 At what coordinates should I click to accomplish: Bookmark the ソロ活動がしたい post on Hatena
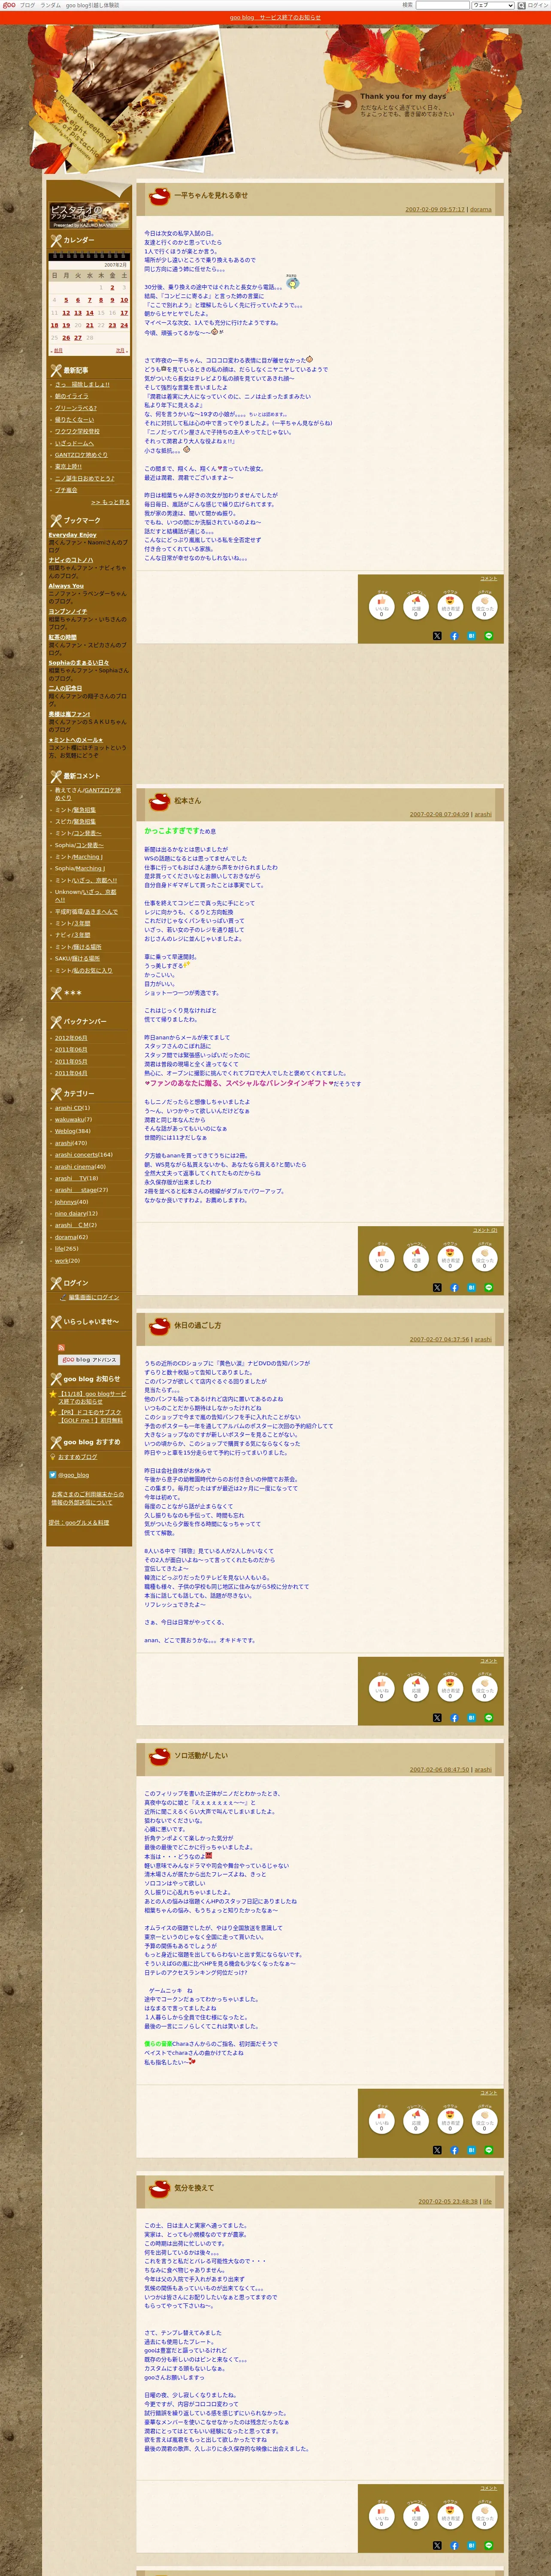[x=471, y=2150]
